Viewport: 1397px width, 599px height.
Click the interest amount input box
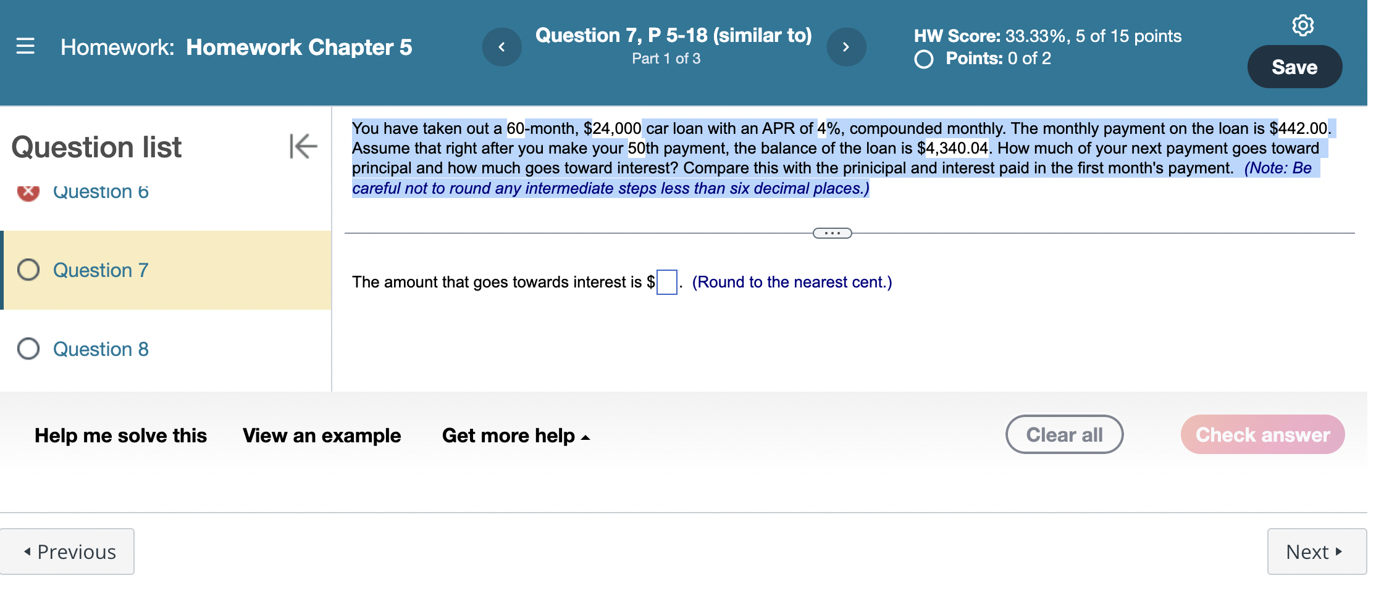tap(666, 282)
